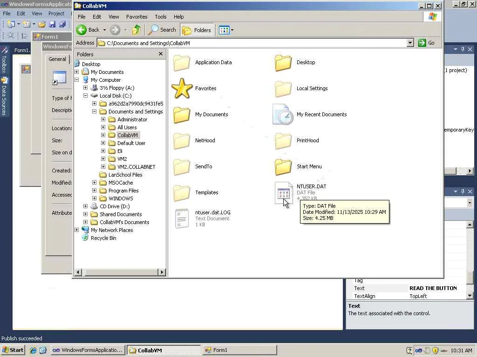Select the My Recent Documents icon
477x357 pixels.
pos(283,114)
